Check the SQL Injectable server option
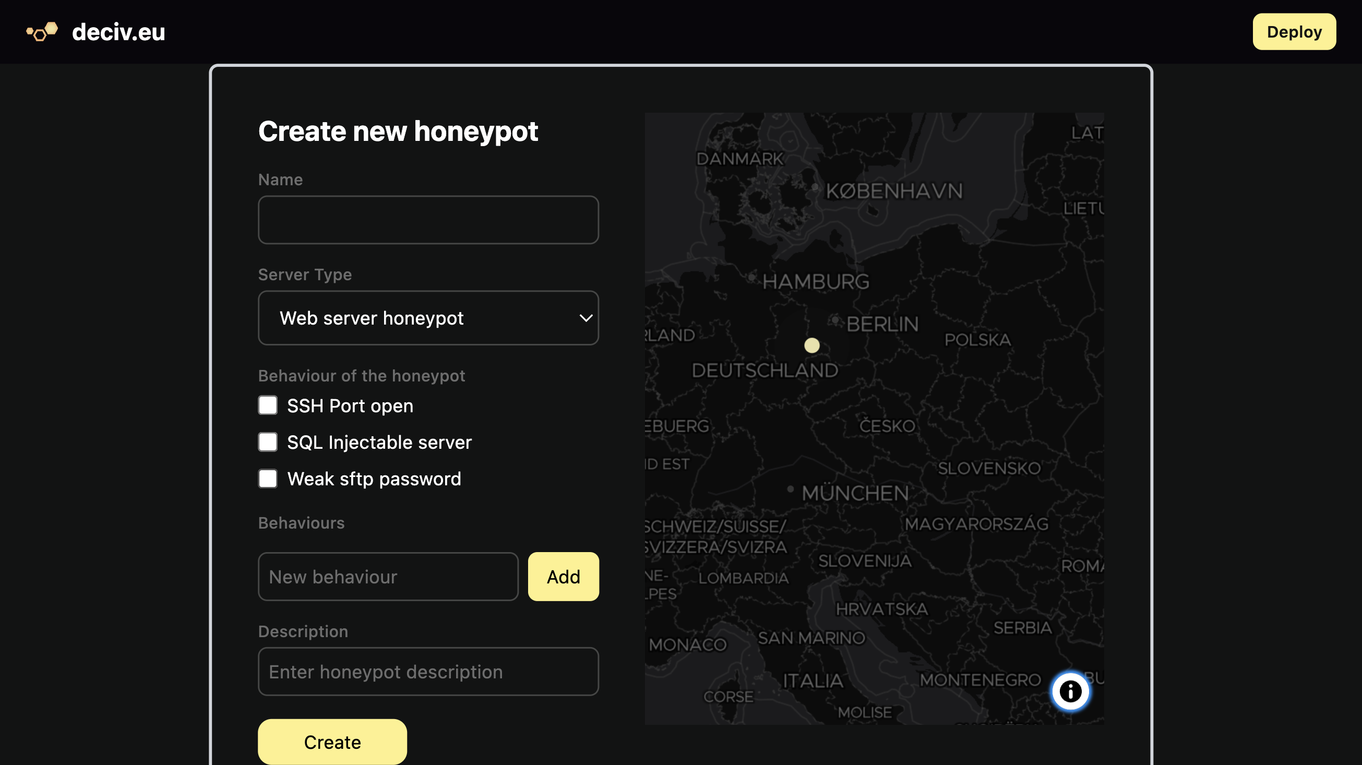This screenshot has height=765, width=1362. click(268, 441)
